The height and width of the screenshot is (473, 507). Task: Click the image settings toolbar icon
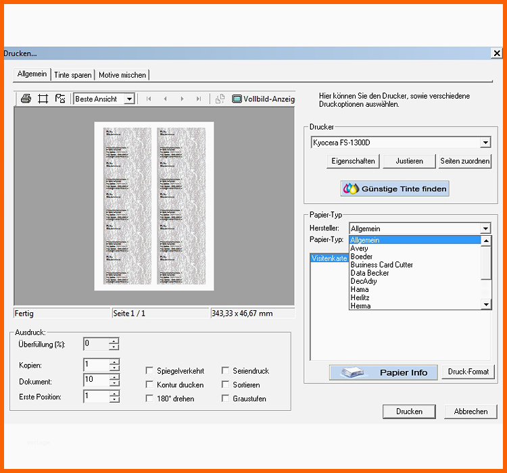60,98
